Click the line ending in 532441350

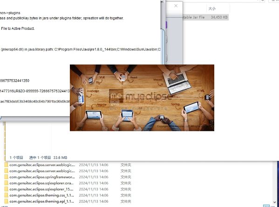click(x=14, y=81)
